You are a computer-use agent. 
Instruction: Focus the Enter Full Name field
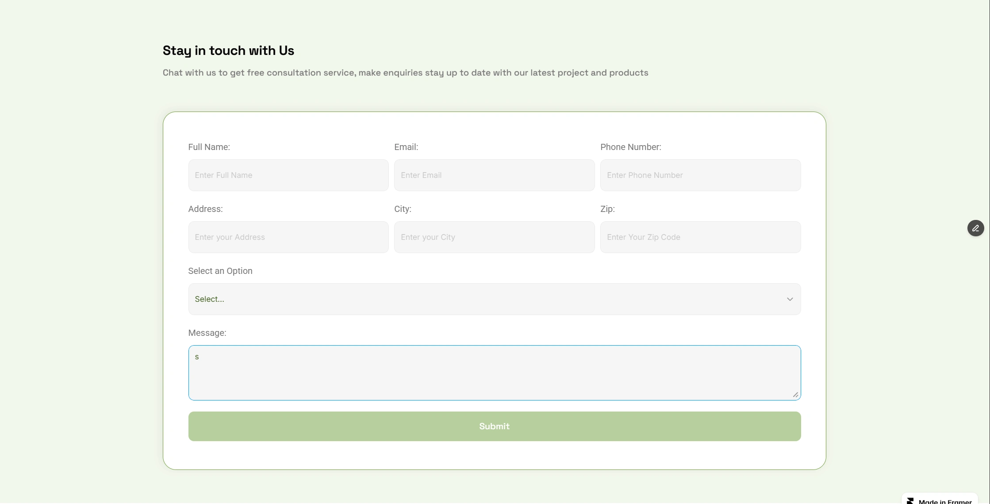click(288, 175)
